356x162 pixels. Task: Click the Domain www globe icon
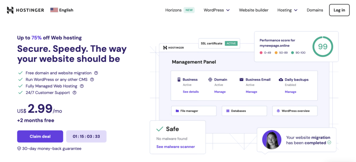click(x=210, y=80)
